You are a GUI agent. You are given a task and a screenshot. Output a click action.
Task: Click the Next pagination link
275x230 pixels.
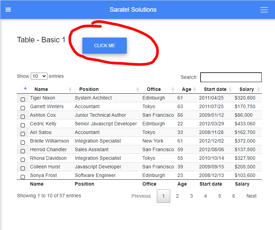[251, 196]
